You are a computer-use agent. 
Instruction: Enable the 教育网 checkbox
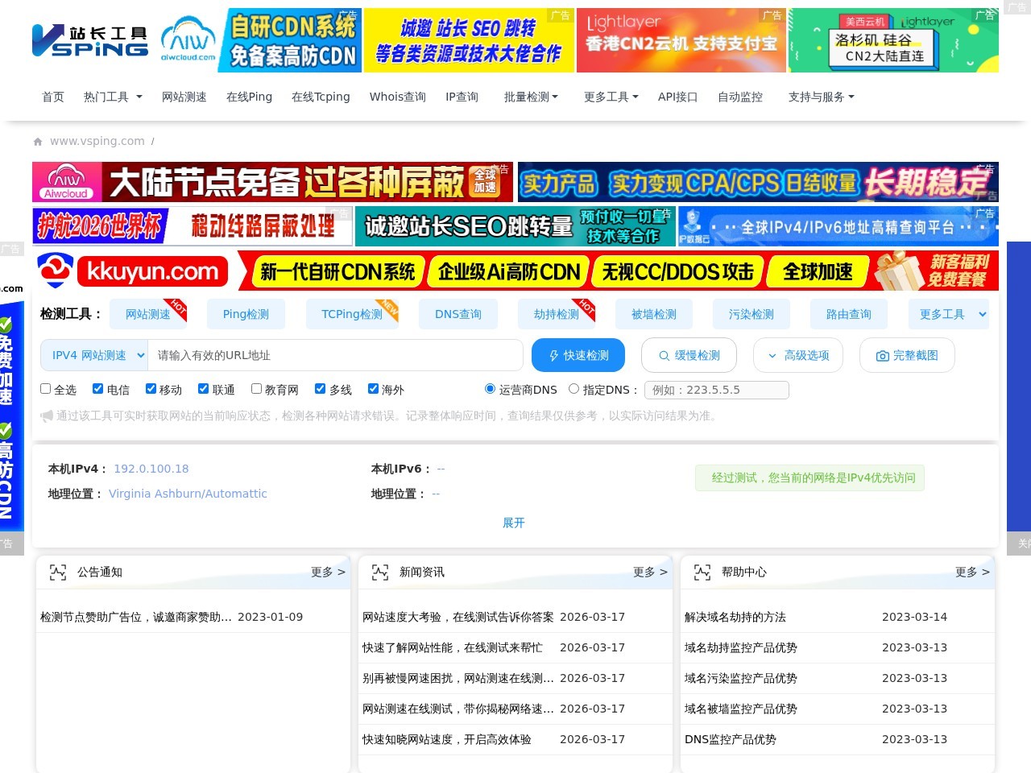tap(257, 389)
